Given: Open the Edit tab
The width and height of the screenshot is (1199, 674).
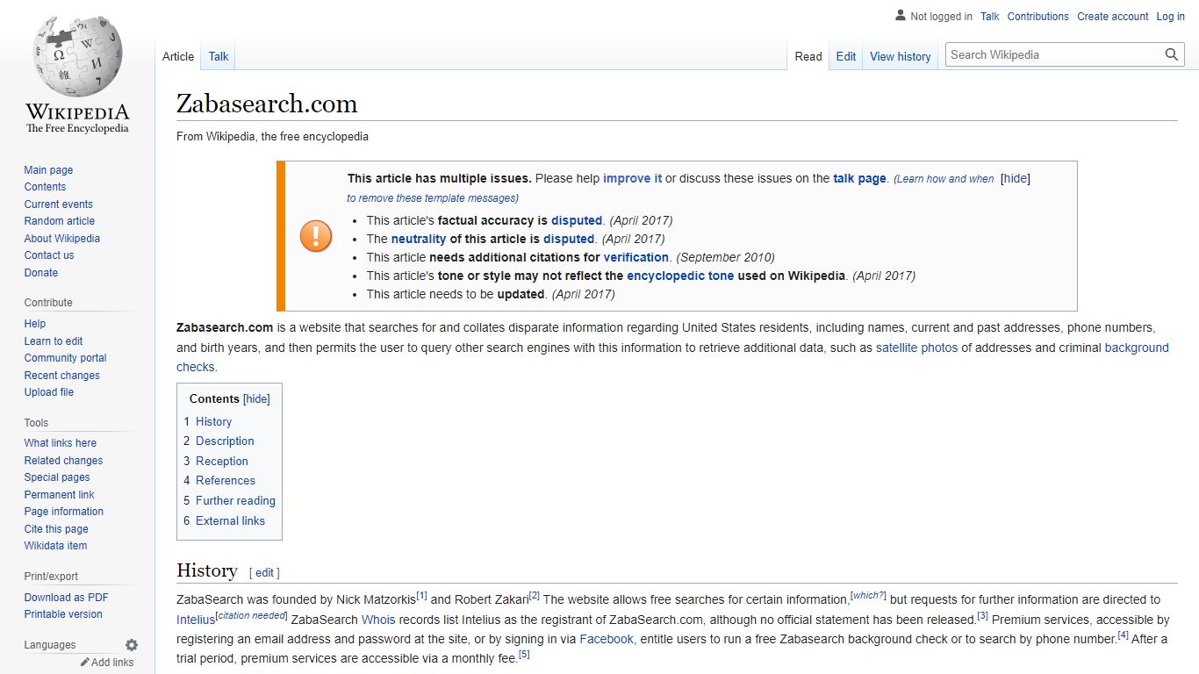Looking at the screenshot, I should click(x=846, y=56).
